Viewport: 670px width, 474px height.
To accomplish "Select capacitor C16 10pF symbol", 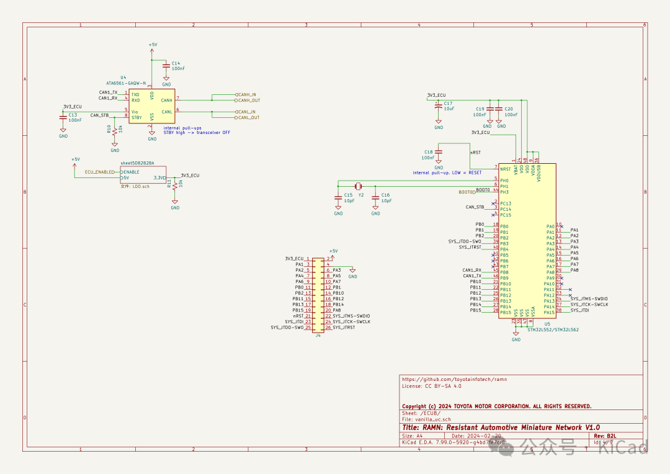I will (x=375, y=197).
